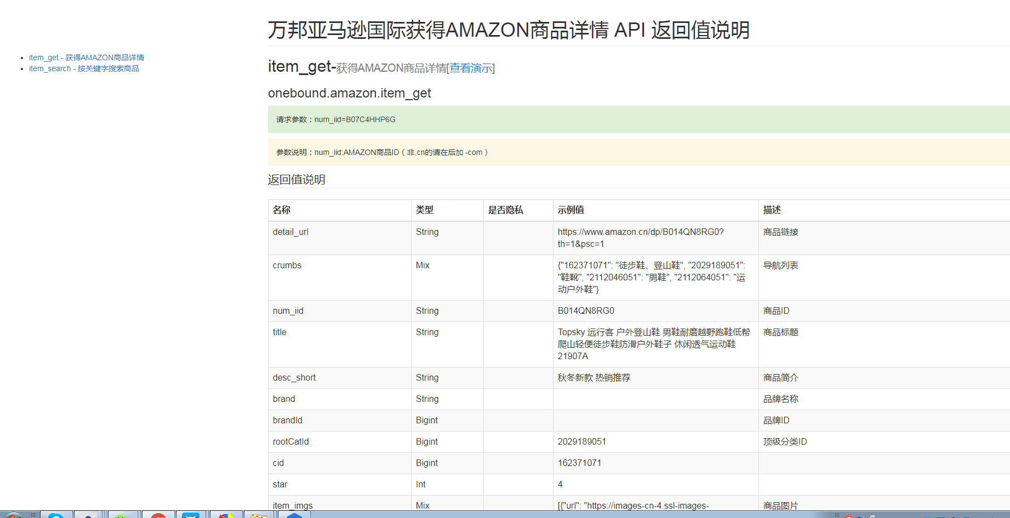Click the 参数说明 parameter note box
This screenshot has width=1010, height=518.
[638, 152]
